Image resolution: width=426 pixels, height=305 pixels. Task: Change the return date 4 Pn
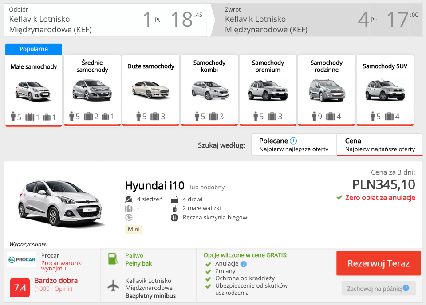click(368, 20)
